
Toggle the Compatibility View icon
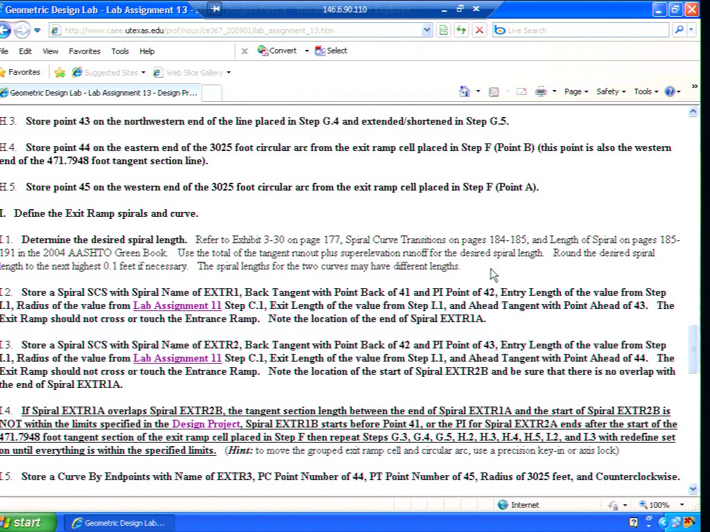(443, 30)
